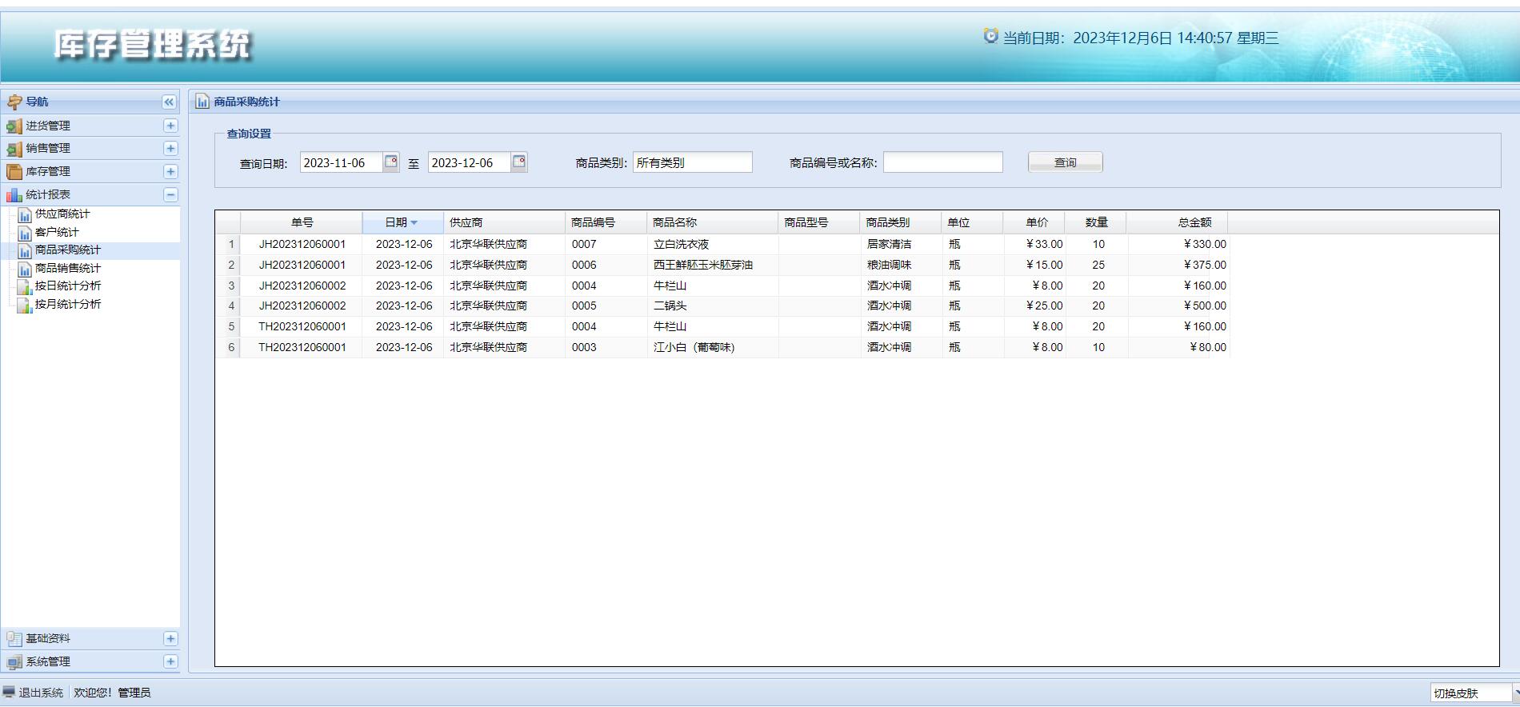
Task: Click the 查询 button
Action: coord(1066,162)
